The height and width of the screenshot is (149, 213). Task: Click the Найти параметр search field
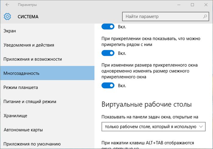[161, 16]
